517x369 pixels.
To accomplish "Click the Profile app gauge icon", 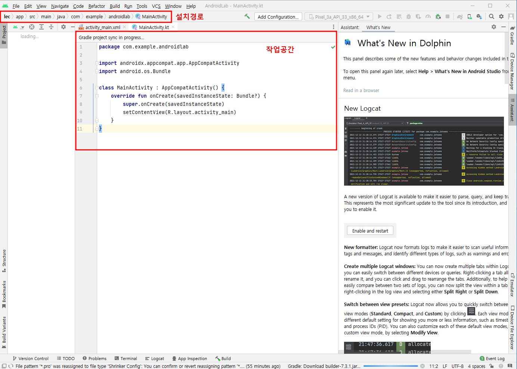I will [x=428, y=16].
